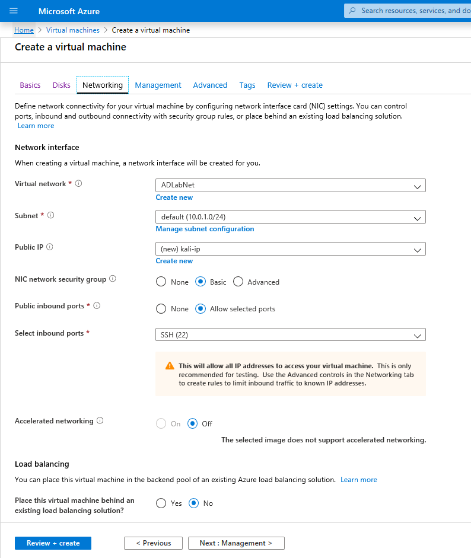The width and height of the screenshot is (471, 558).
Task: Click the Virtual network info icon
Action: (x=78, y=184)
